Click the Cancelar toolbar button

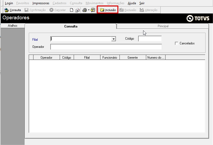pos(58,10)
